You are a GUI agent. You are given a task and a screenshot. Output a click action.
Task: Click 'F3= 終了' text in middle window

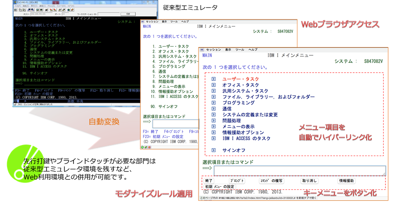click(x=150, y=131)
